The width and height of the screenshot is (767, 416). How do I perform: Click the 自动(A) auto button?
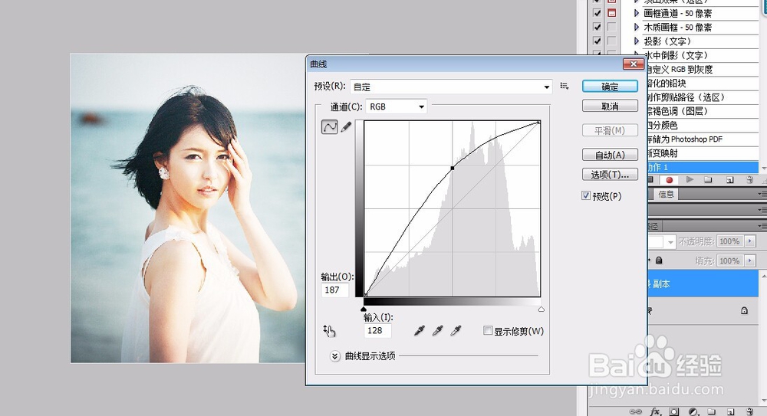coord(610,155)
